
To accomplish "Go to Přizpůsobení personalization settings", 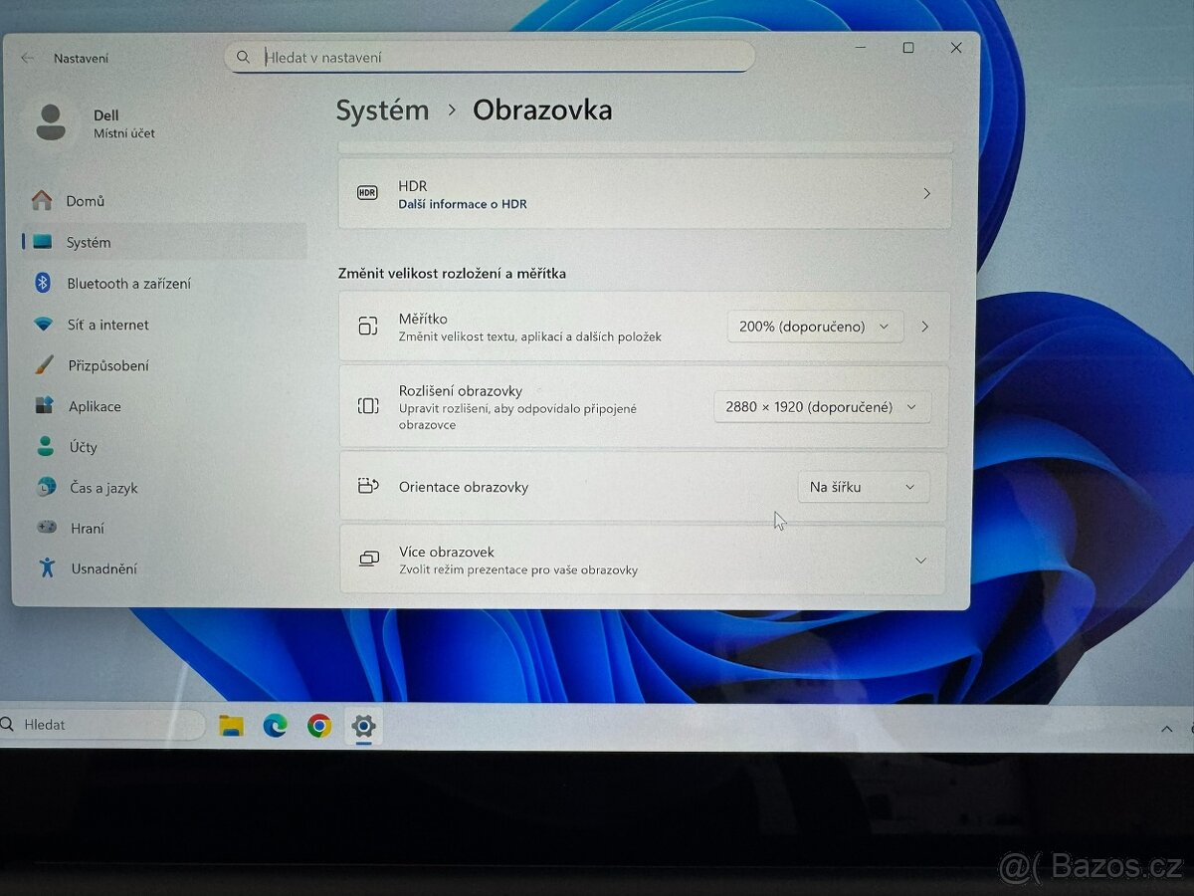I will (x=107, y=365).
